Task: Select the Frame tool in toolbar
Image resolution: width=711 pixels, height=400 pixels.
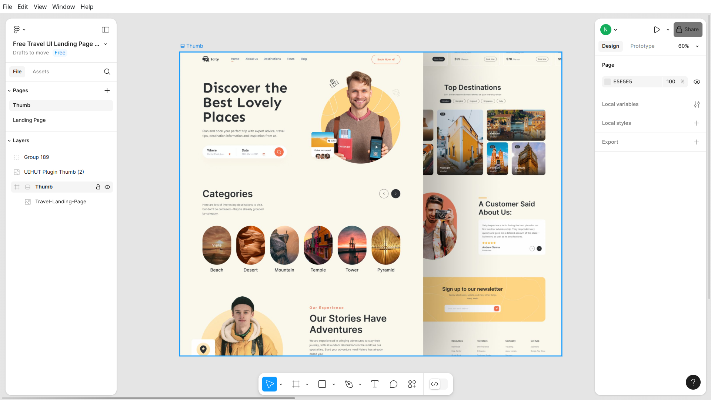Action: 296,384
